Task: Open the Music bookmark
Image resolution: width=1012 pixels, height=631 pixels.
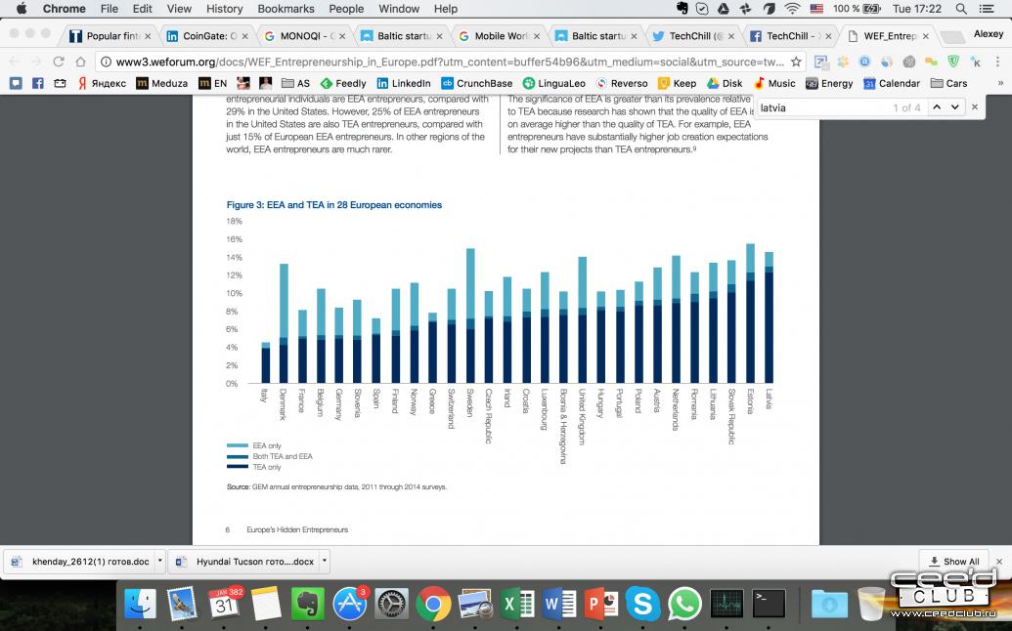Action: pyautogui.click(x=774, y=83)
